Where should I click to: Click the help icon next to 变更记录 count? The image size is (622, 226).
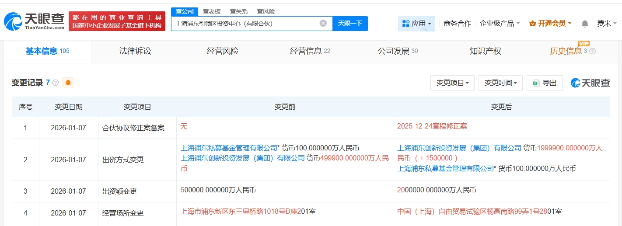click(x=56, y=83)
